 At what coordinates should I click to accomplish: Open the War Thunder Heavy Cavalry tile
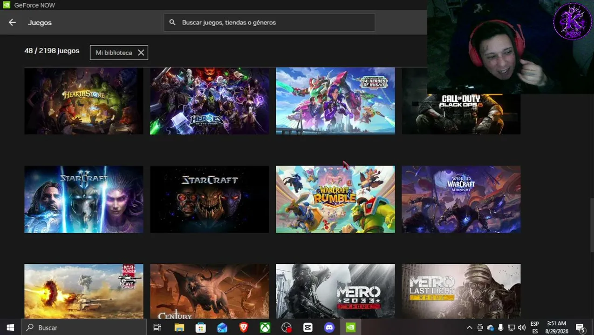click(x=84, y=291)
